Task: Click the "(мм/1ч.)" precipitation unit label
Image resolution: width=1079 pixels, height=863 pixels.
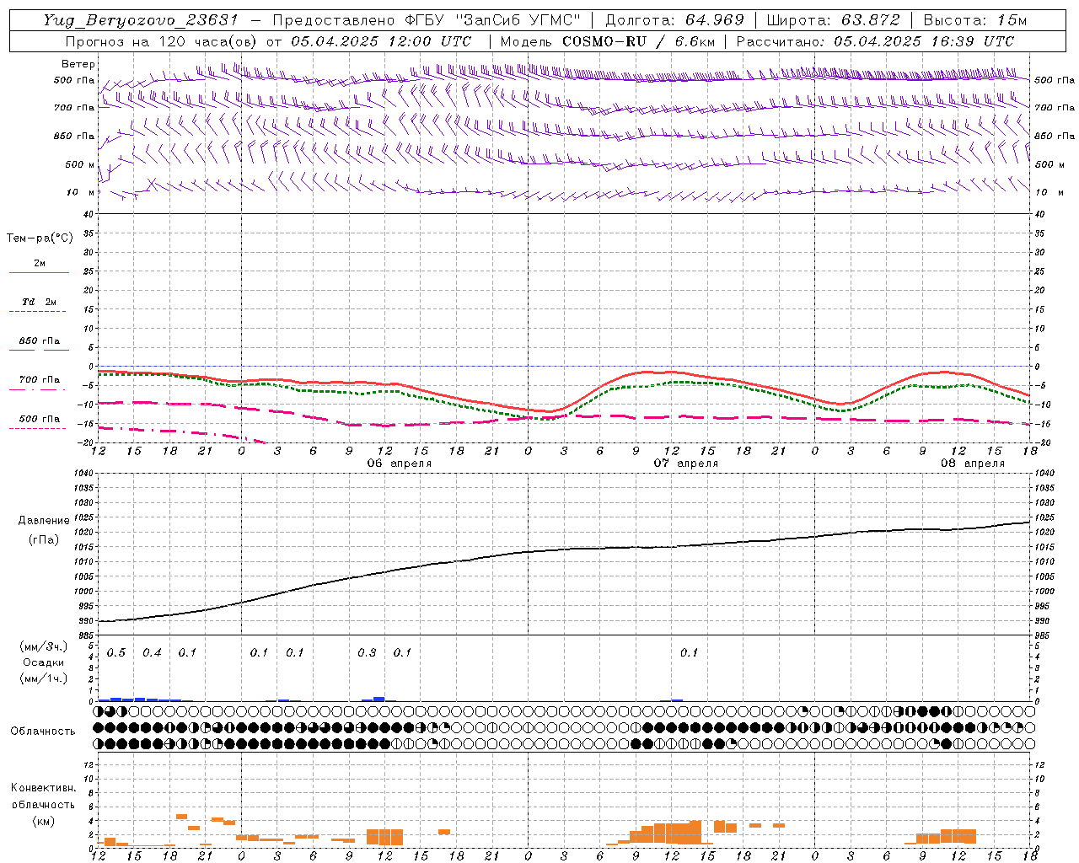Action: coord(43,678)
